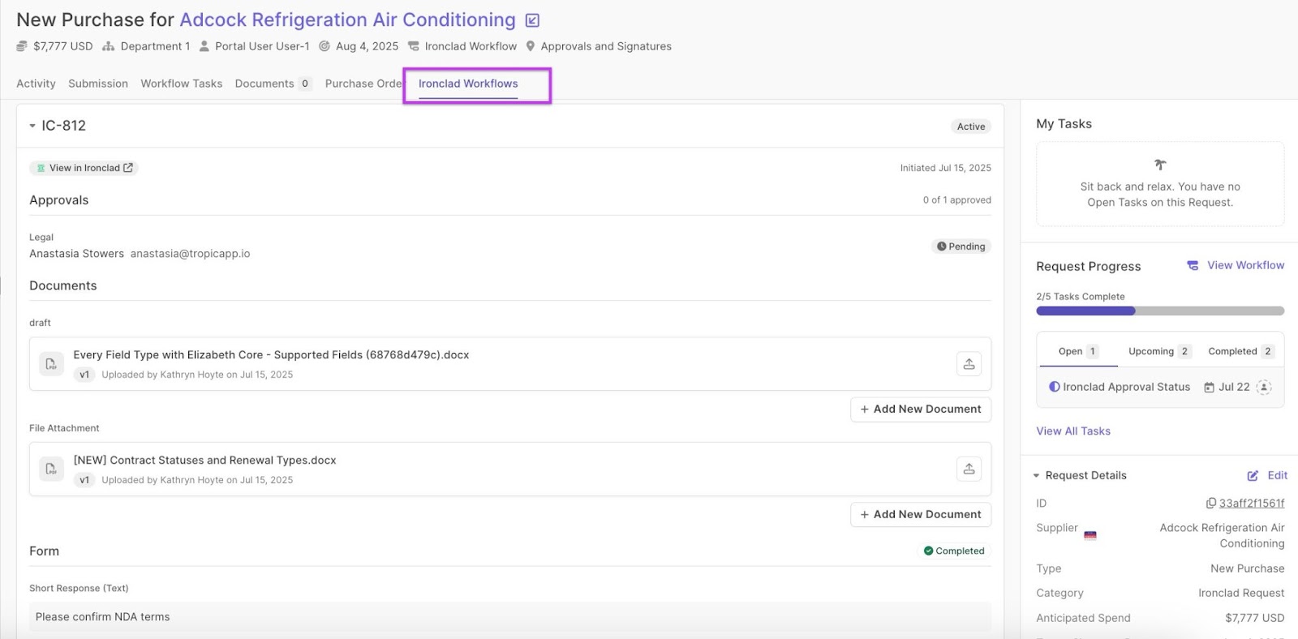Click the View Workflow icon
This screenshot has height=639, width=1298.
(x=1193, y=265)
